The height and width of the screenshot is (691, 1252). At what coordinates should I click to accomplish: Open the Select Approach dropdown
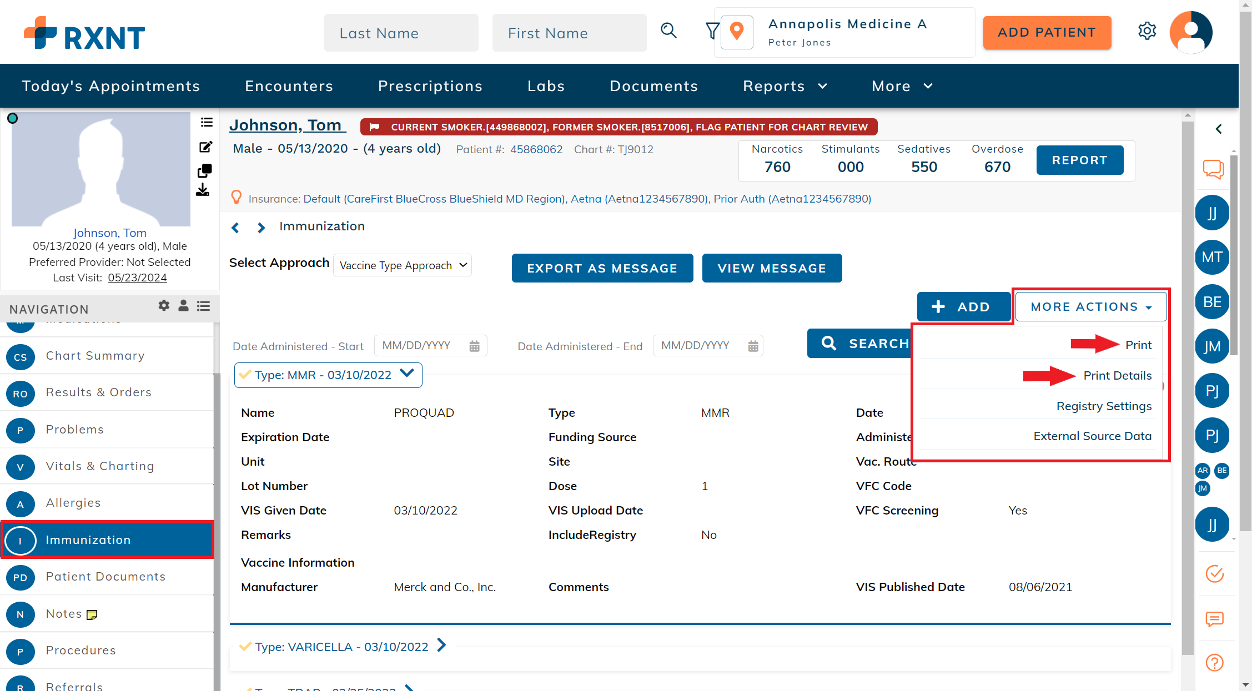click(x=403, y=266)
